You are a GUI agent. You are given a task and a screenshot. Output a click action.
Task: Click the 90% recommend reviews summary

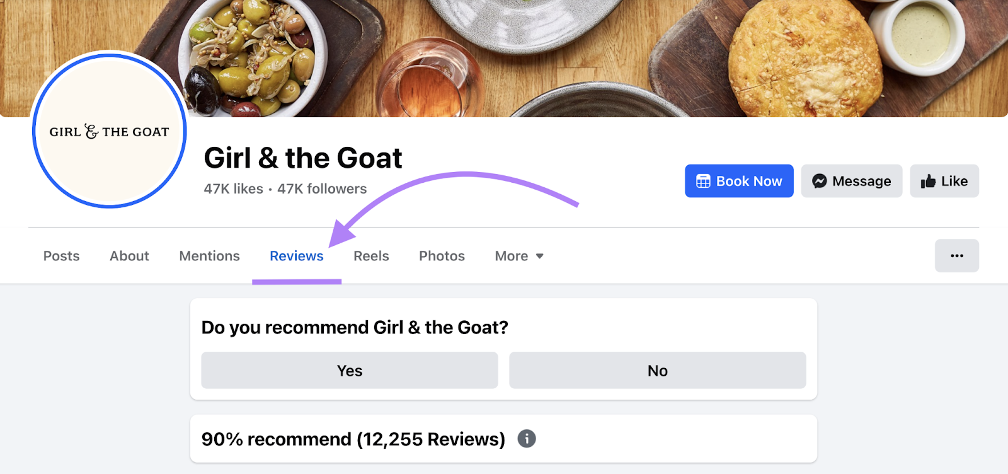coord(353,439)
